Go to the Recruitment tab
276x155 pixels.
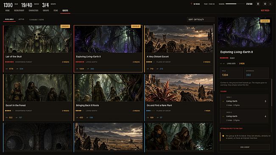(19, 11)
